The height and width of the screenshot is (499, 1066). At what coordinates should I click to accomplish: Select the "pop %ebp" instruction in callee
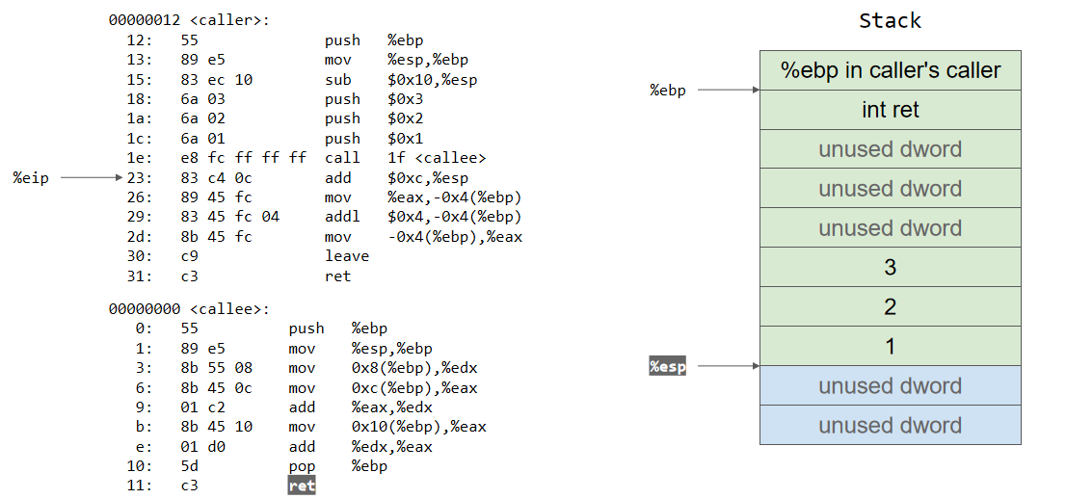click(x=339, y=465)
